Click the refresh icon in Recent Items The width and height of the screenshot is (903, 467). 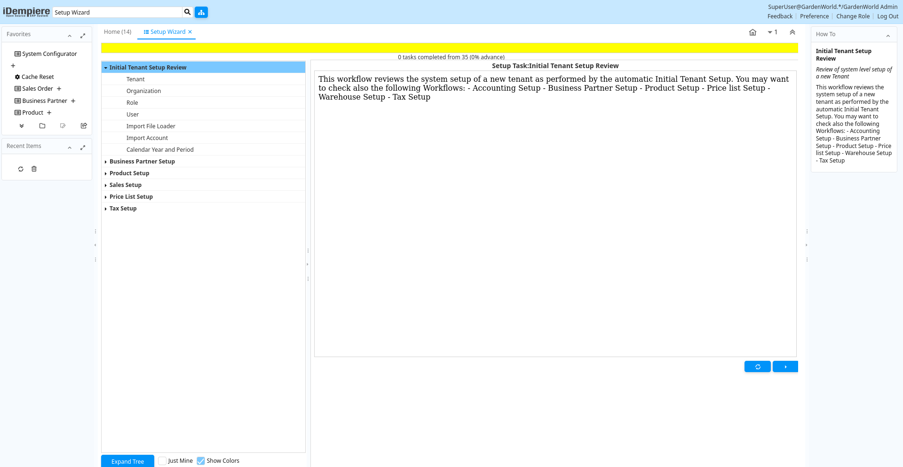[x=21, y=169]
